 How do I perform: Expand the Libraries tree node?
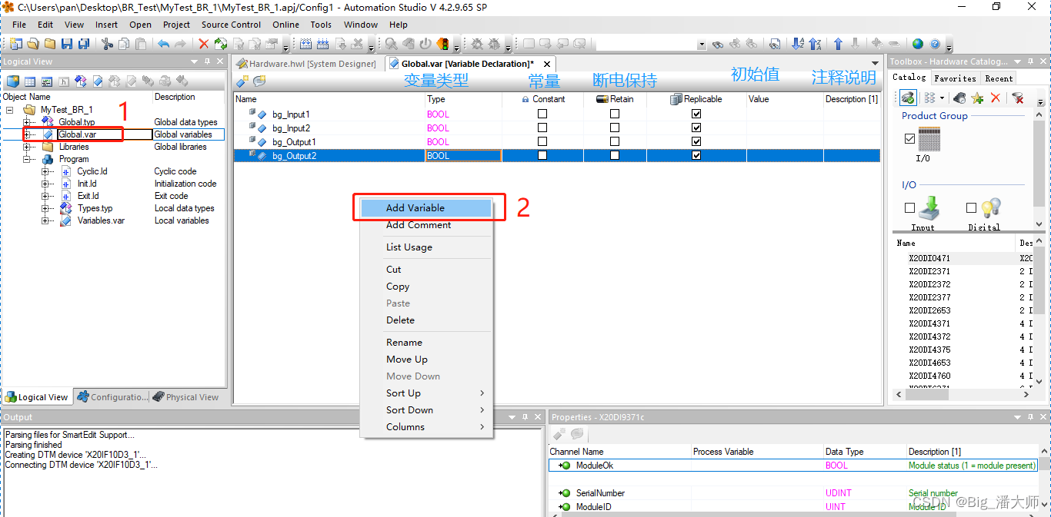pos(27,147)
